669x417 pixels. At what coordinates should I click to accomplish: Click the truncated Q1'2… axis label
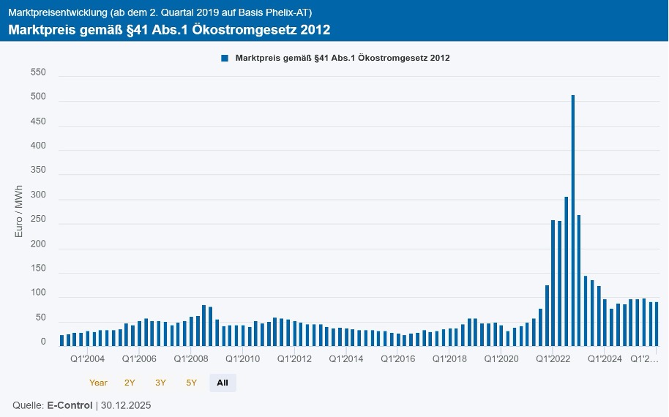644,359
